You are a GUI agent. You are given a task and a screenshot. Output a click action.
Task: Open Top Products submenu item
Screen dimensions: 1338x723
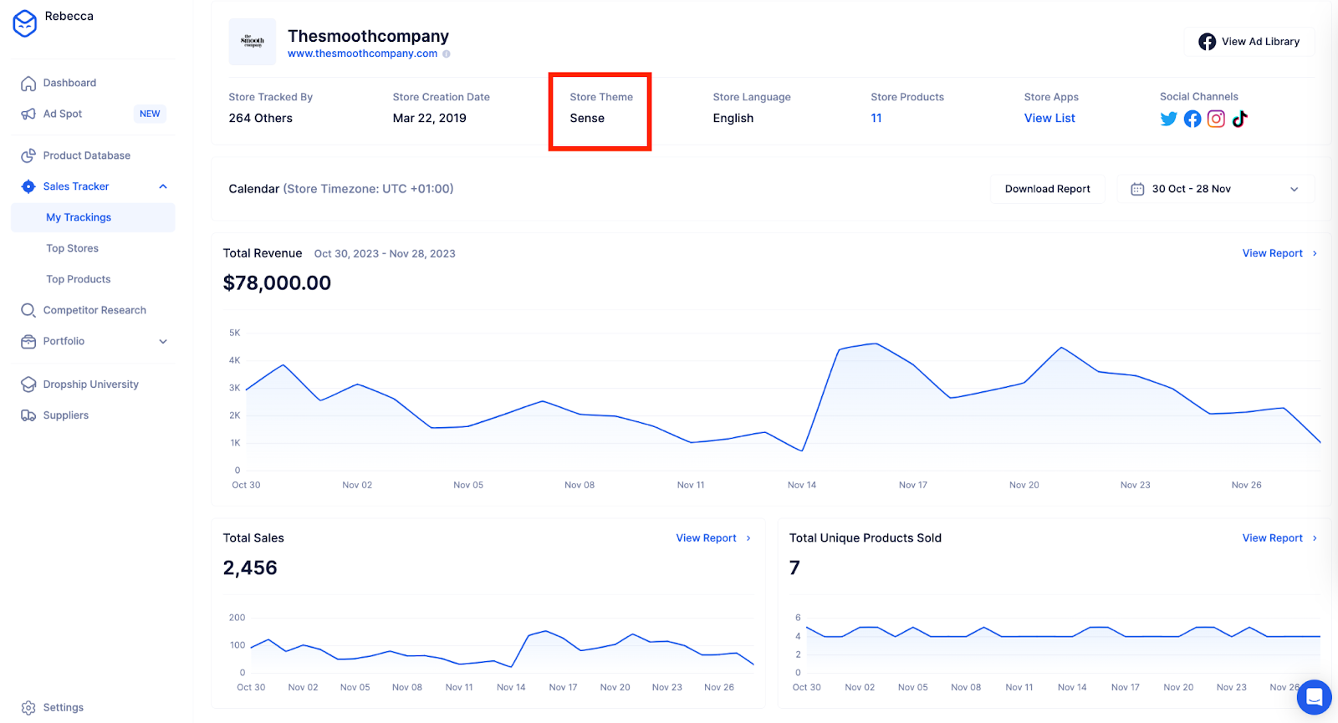coord(79,279)
